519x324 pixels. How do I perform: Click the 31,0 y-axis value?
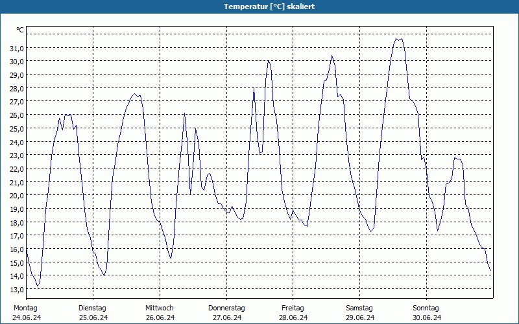pyautogui.click(x=17, y=49)
